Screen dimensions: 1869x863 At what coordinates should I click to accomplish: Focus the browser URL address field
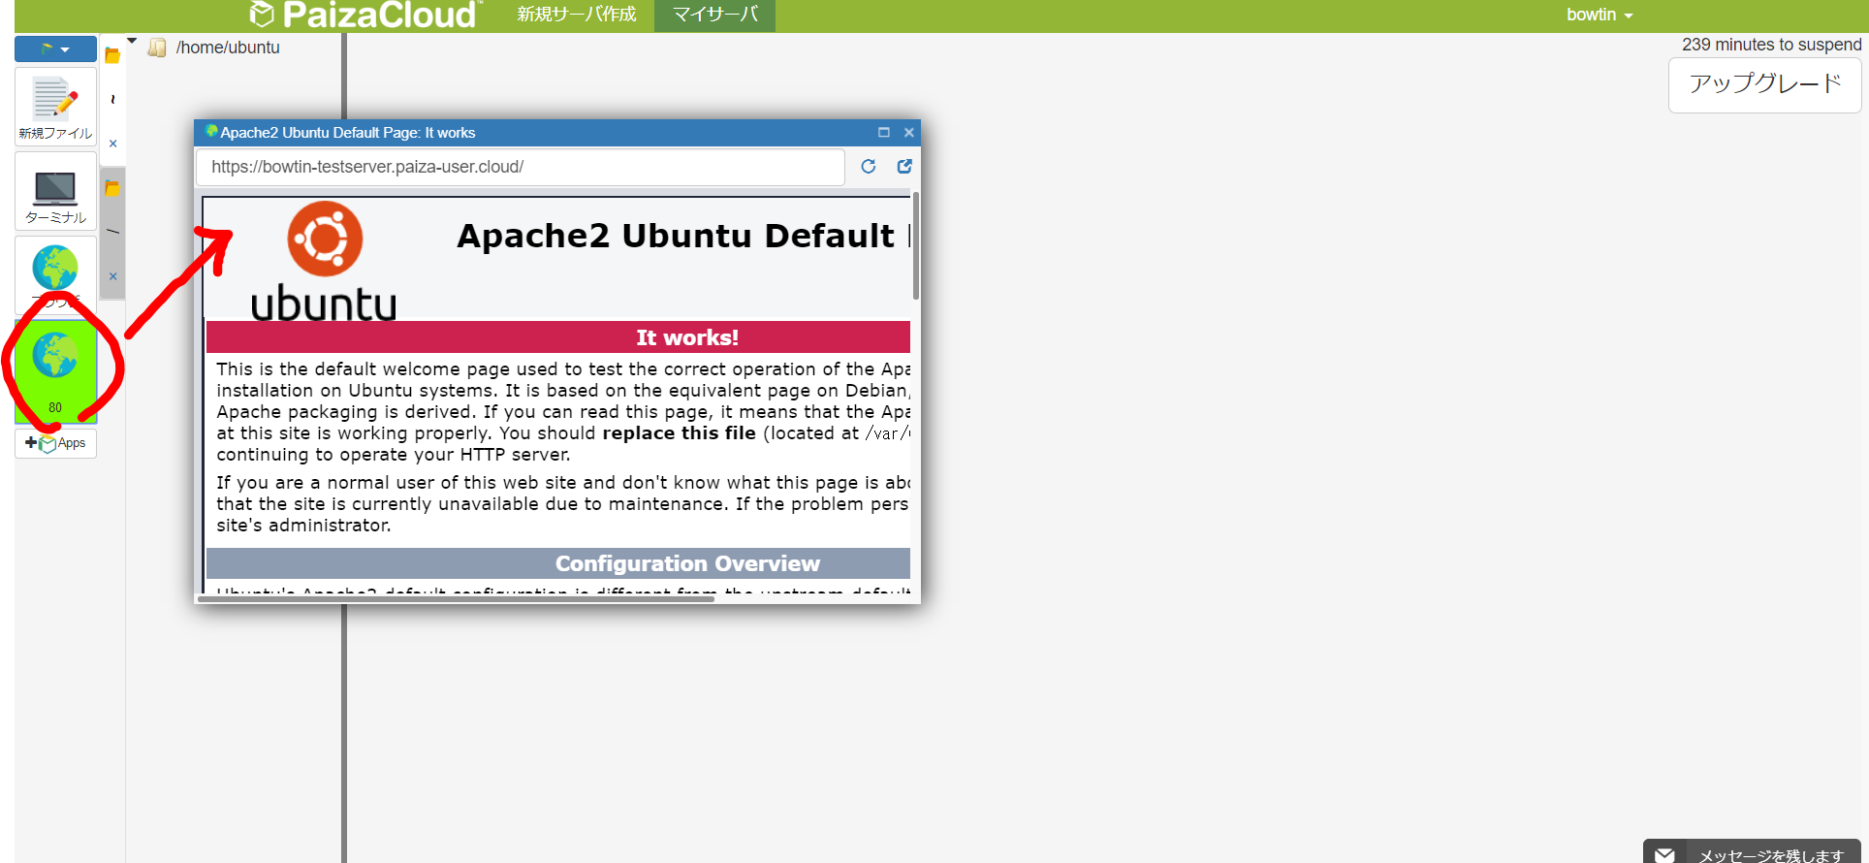(521, 167)
